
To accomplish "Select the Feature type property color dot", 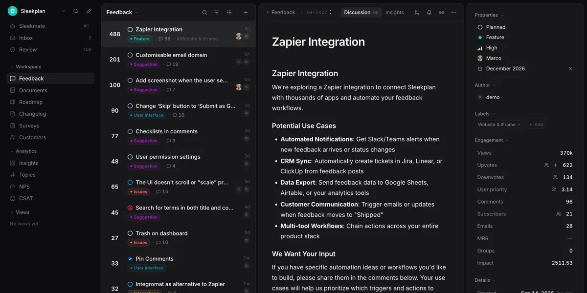I will point(480,38).
